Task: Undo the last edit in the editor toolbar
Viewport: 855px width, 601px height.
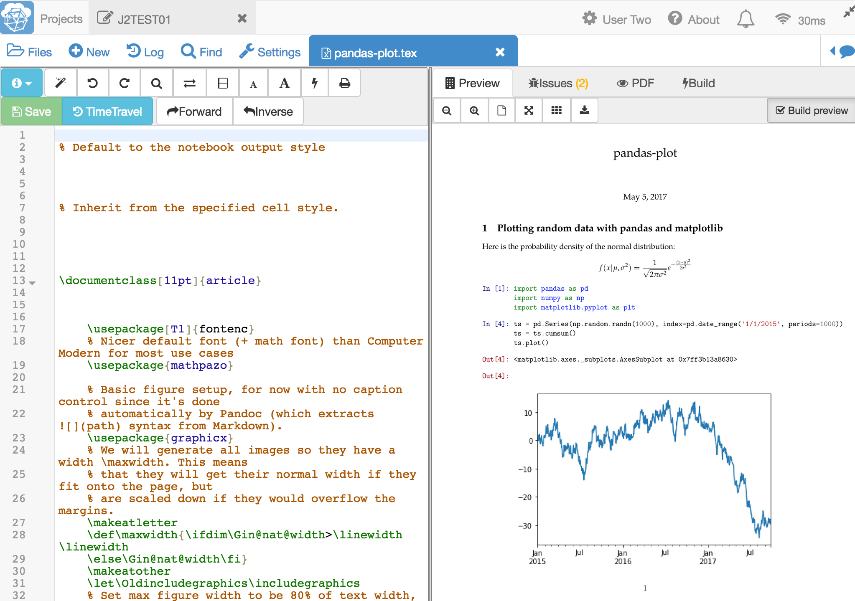Action: click(92, 83)
